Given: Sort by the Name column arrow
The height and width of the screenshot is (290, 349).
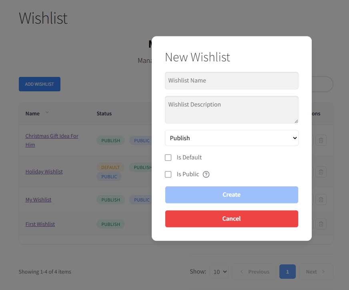Looking at the screenshot, I should point(47,113).
